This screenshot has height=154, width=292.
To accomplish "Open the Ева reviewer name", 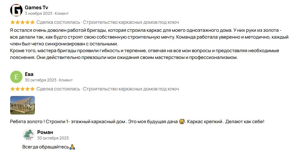I will point(29,74).
